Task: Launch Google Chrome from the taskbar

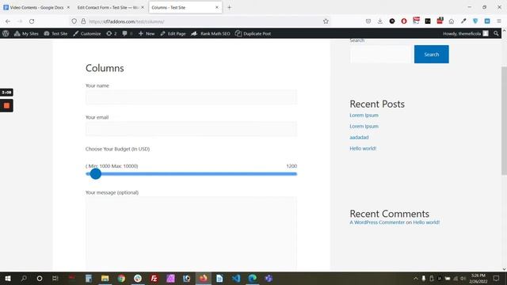Action: coord(121,278)
